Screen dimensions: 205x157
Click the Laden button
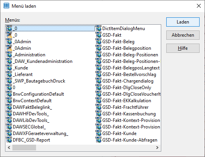click(x=183, y=22)
